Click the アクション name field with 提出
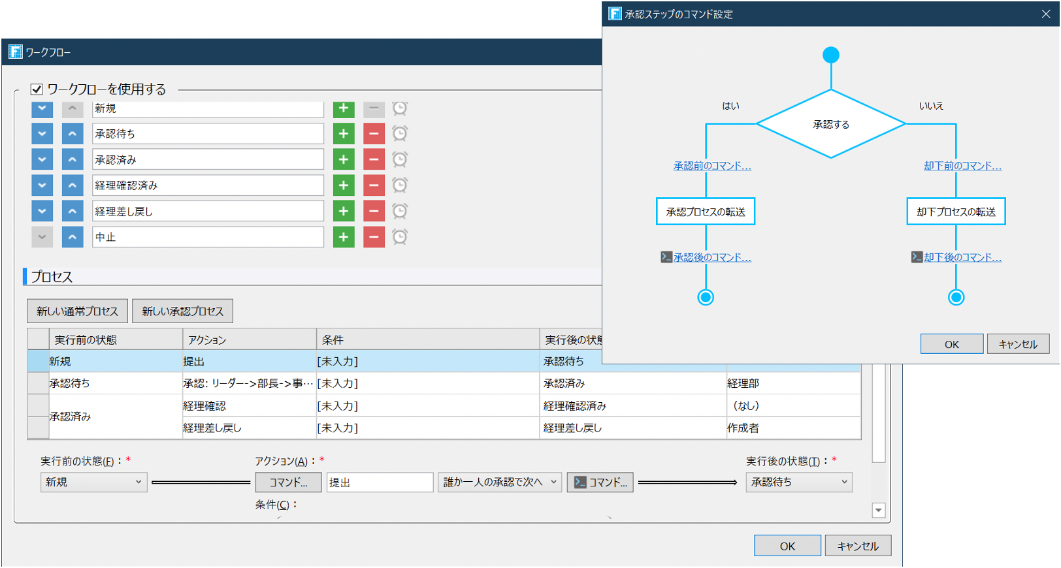The width and height of the screenshot is (1061, 568). (x=379, y=482)
